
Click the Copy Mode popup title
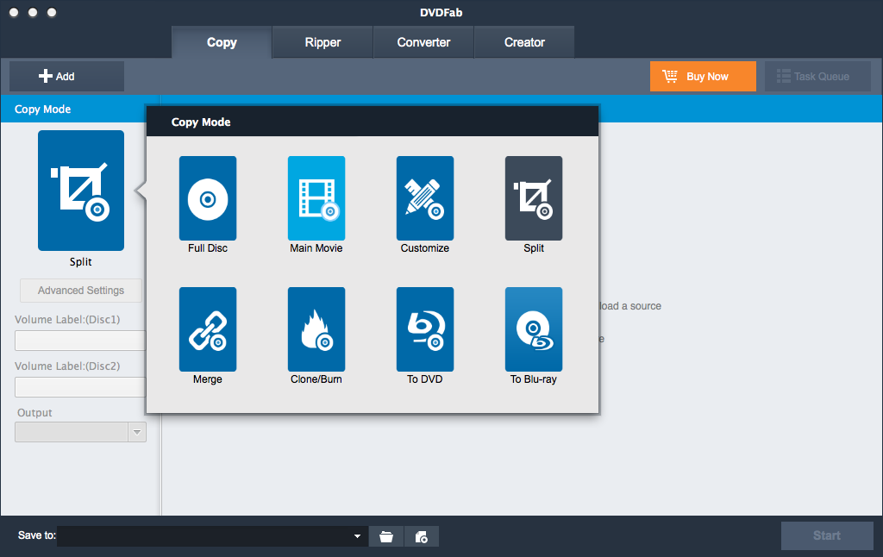pos(201,122)
